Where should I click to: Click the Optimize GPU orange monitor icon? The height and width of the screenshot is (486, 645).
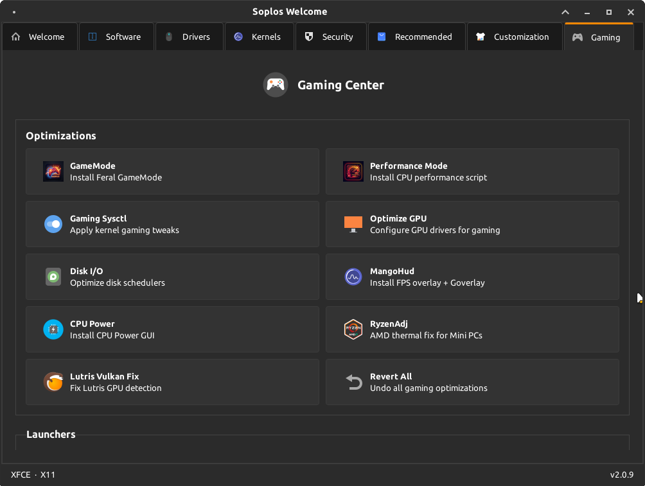point(353,224)
